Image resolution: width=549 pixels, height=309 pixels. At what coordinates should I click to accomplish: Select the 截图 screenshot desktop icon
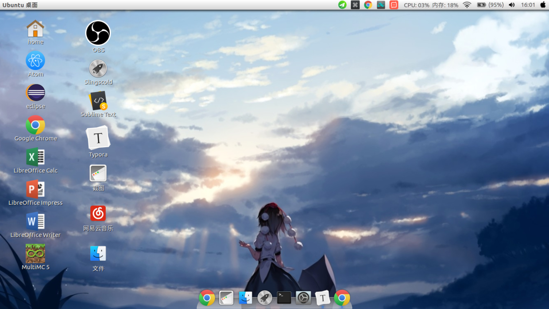click(x=98, y=173)
